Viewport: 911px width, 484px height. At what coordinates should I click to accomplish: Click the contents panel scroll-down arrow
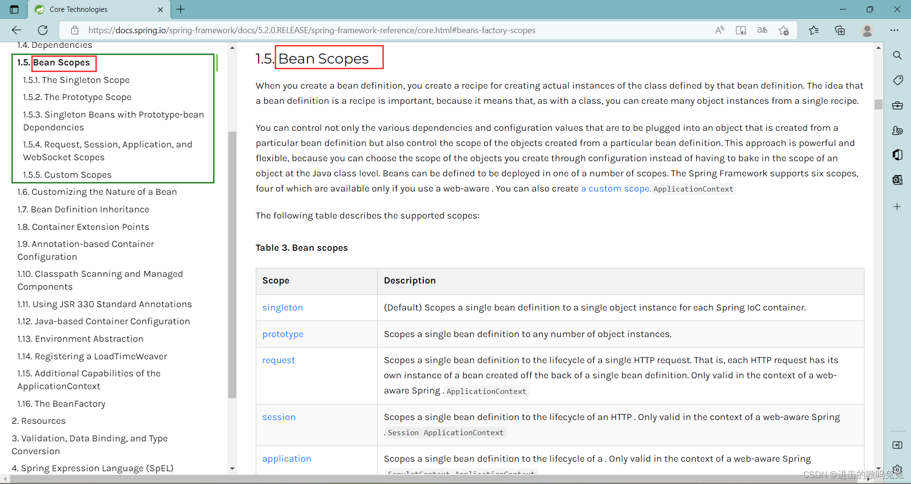pos(232,468)
